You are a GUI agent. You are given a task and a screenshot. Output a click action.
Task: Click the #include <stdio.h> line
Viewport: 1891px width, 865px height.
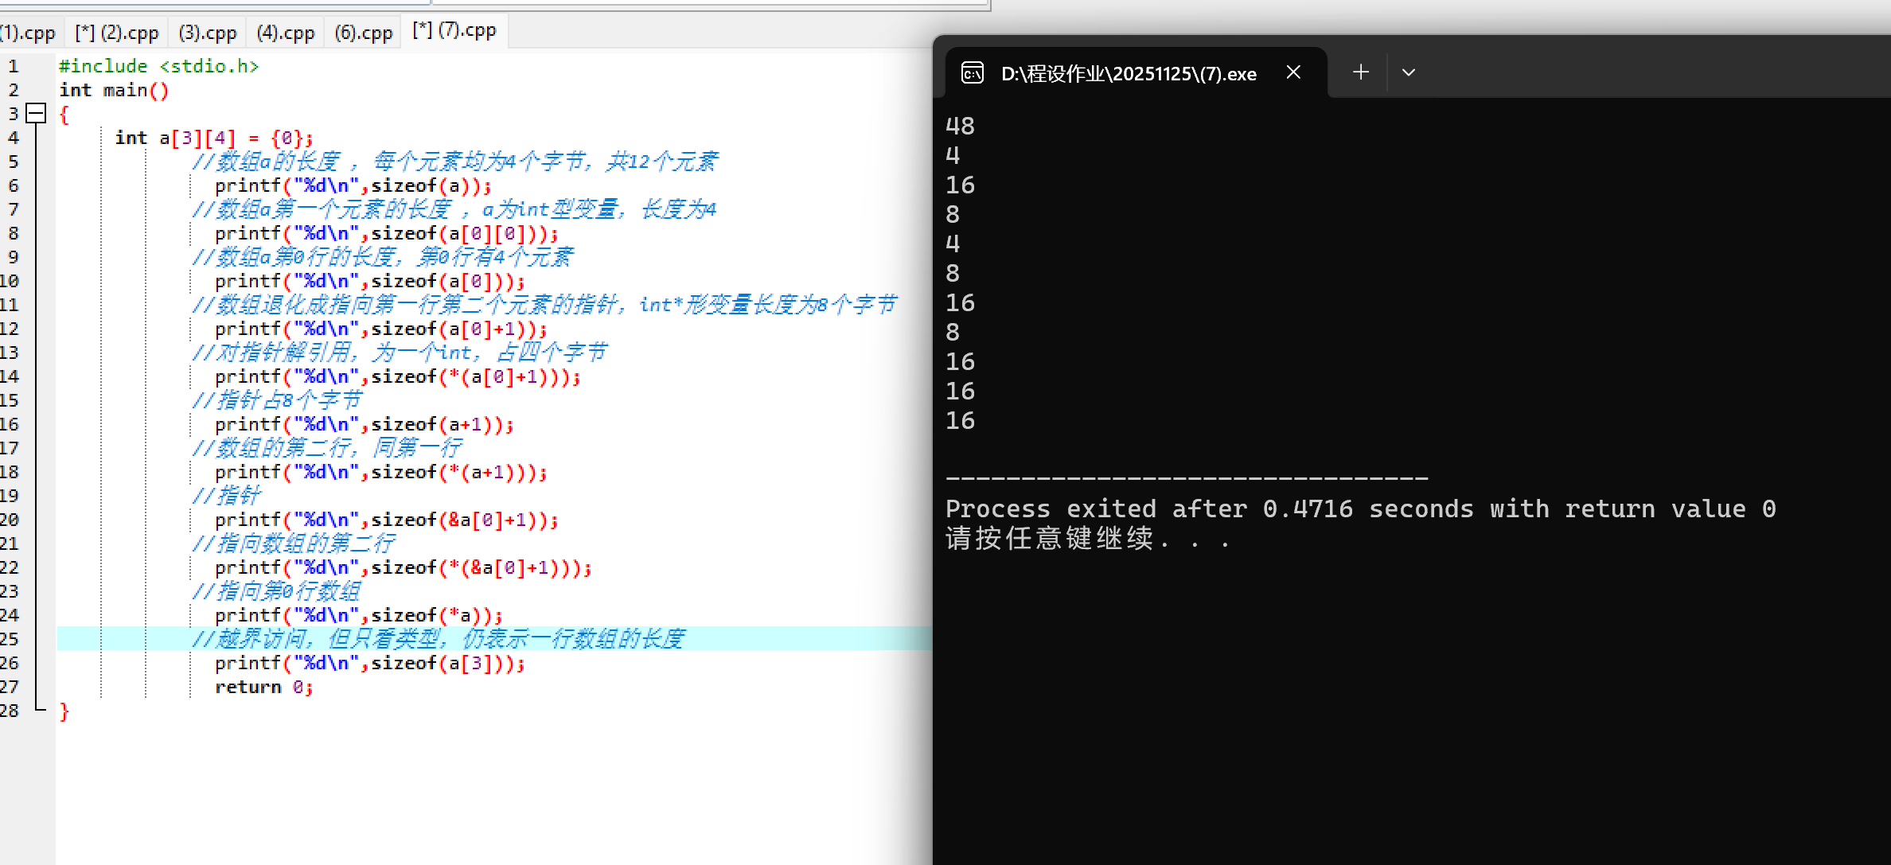pyautogui.click(x=158, y=66)
